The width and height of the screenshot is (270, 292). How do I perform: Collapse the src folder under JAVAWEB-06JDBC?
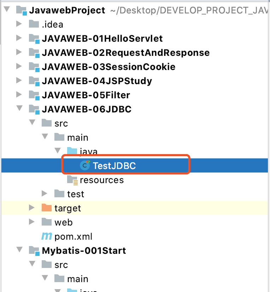(x=32, y=123)
